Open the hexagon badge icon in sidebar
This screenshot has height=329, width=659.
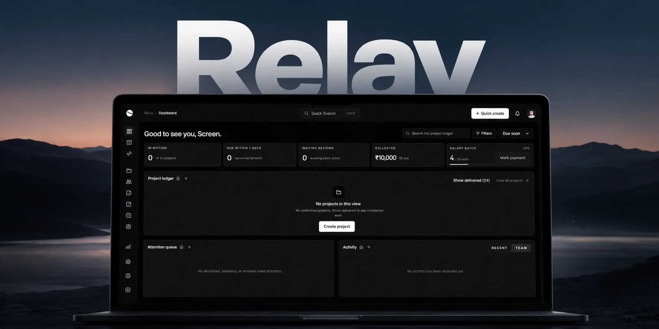(x=128, y=276)
